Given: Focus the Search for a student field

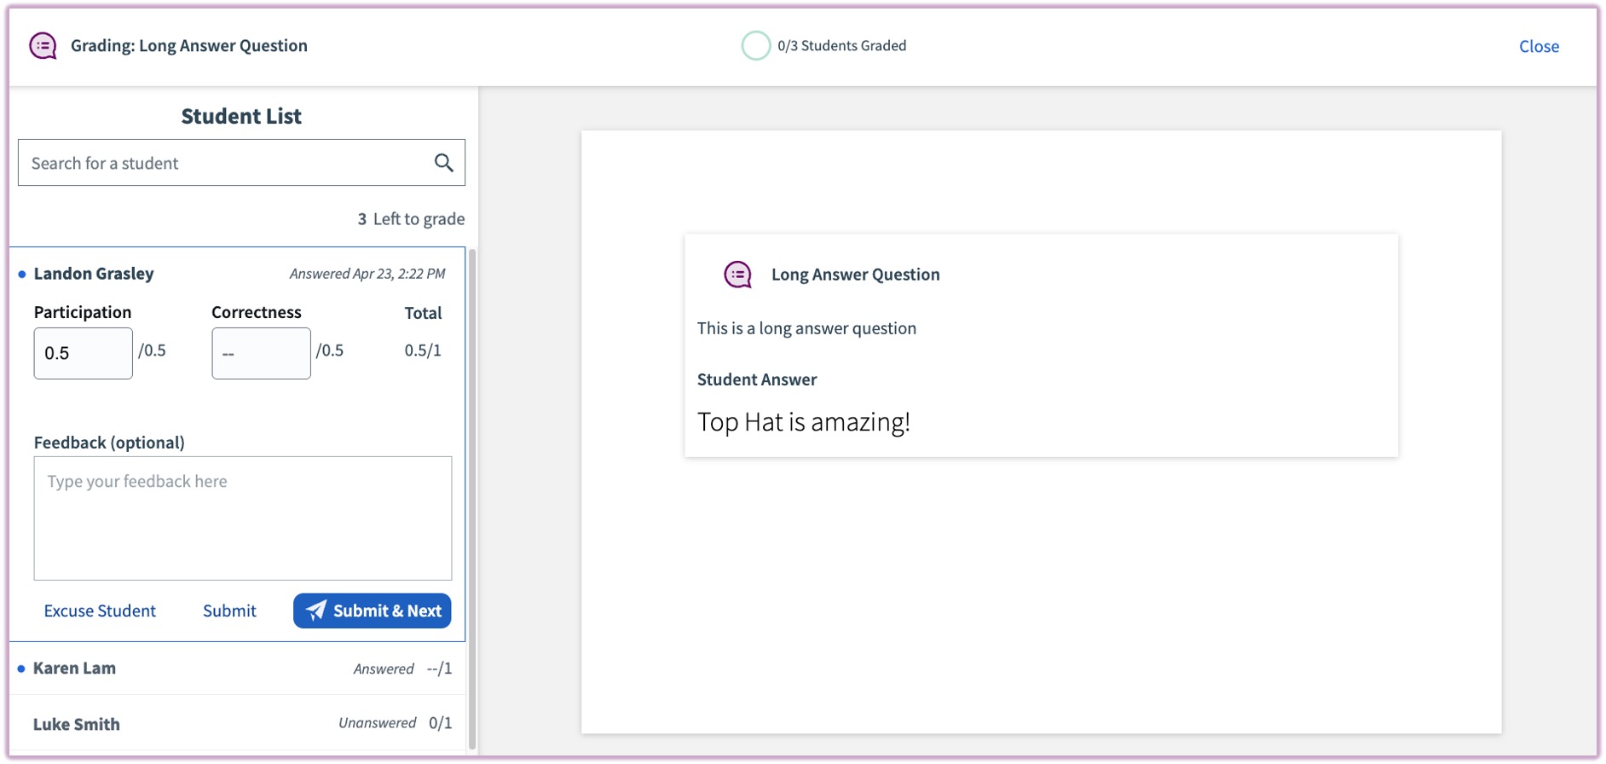Looking at the screenshot, I should [226, 163].
